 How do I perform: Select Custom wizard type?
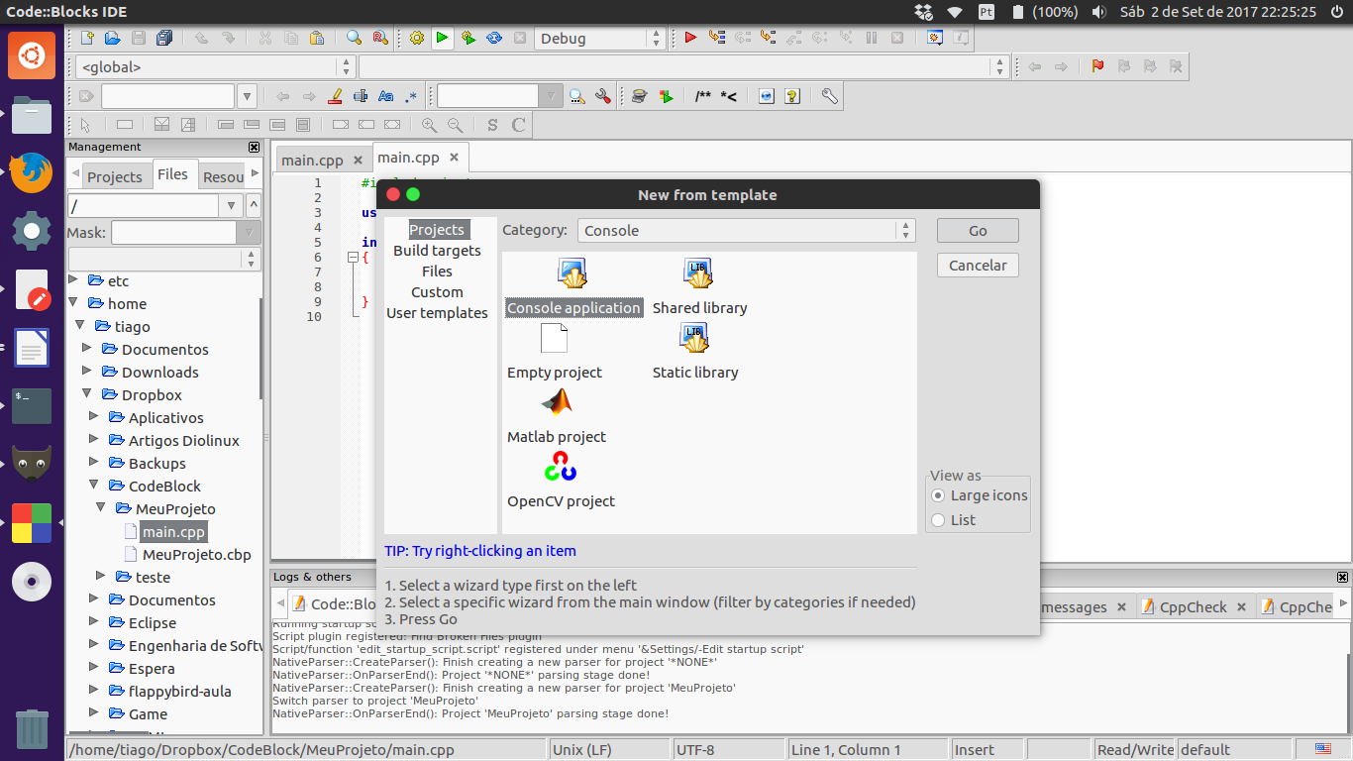[x=437, y=292]
